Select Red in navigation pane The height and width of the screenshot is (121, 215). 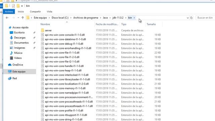click(x=14, y=78)
